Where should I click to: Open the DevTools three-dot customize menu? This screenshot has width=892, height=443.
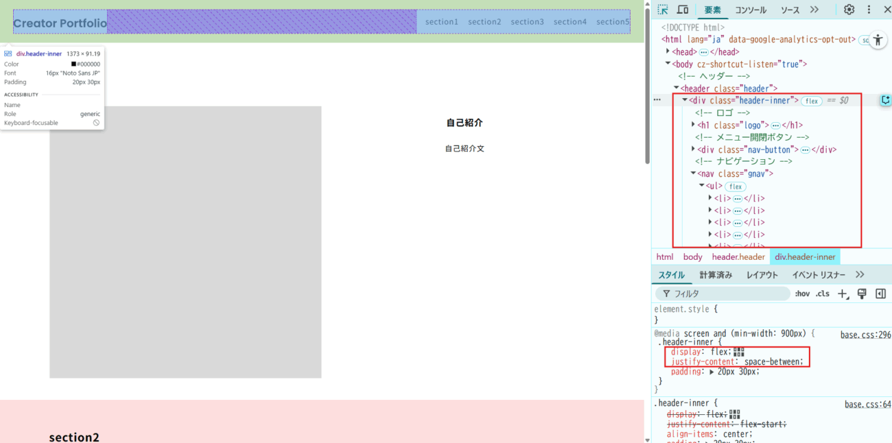869,10
